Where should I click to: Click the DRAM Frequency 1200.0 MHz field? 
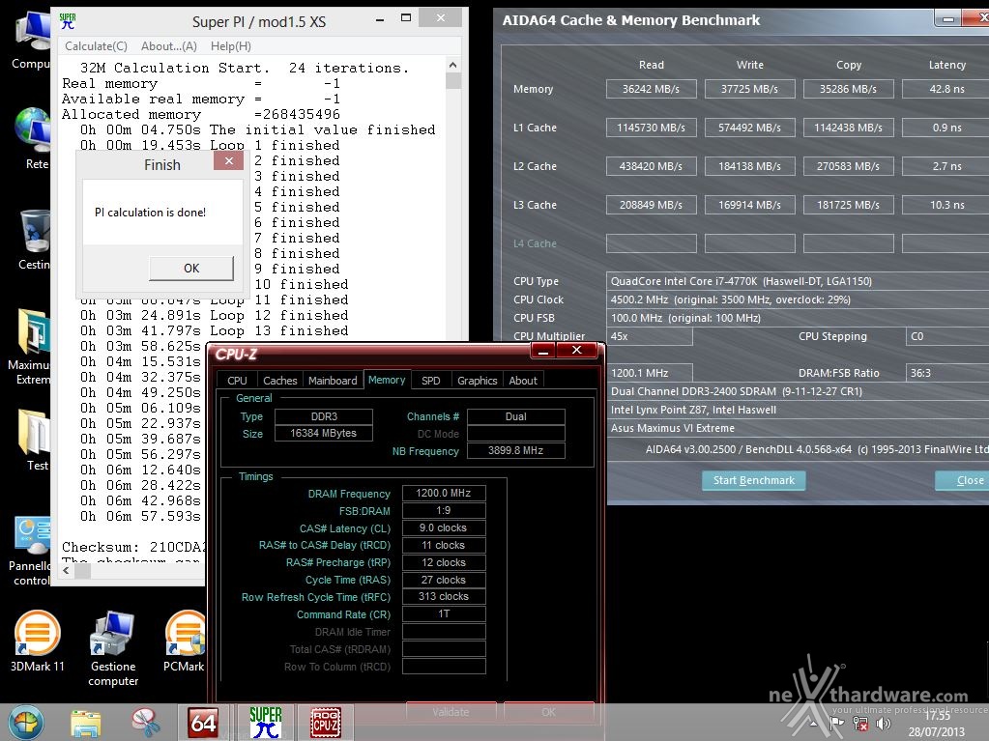444,493
